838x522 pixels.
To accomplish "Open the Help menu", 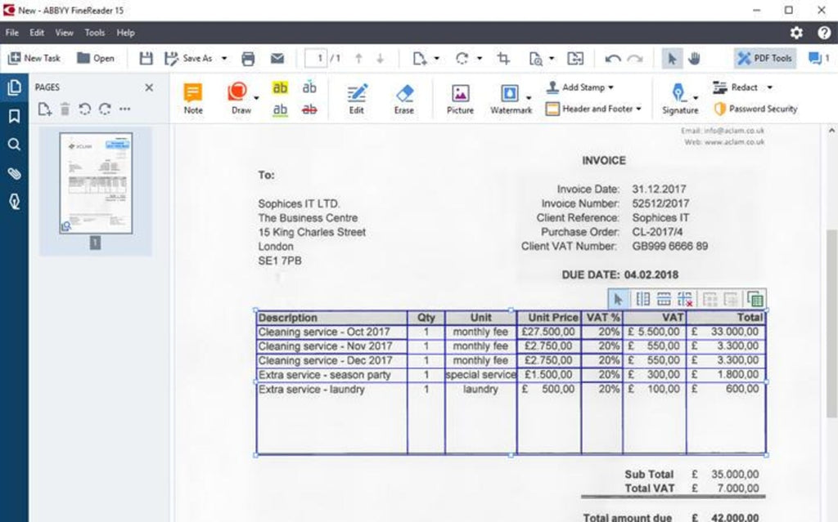I will click(125, 33).
